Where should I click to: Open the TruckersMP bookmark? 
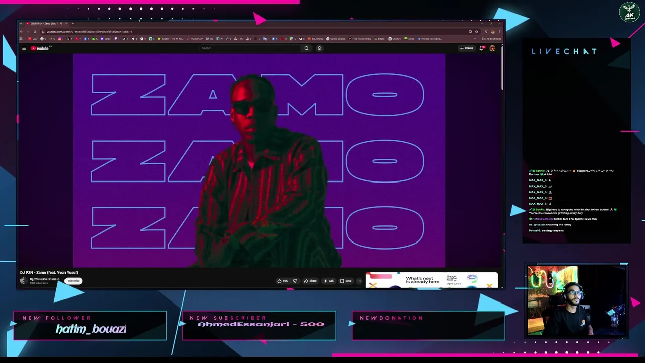194,39
